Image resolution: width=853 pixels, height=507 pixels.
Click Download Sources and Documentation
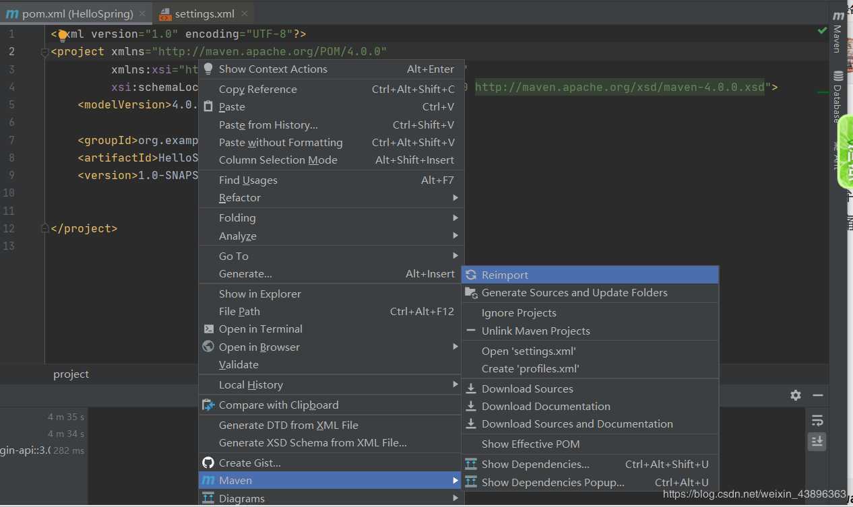click(590, 424)
